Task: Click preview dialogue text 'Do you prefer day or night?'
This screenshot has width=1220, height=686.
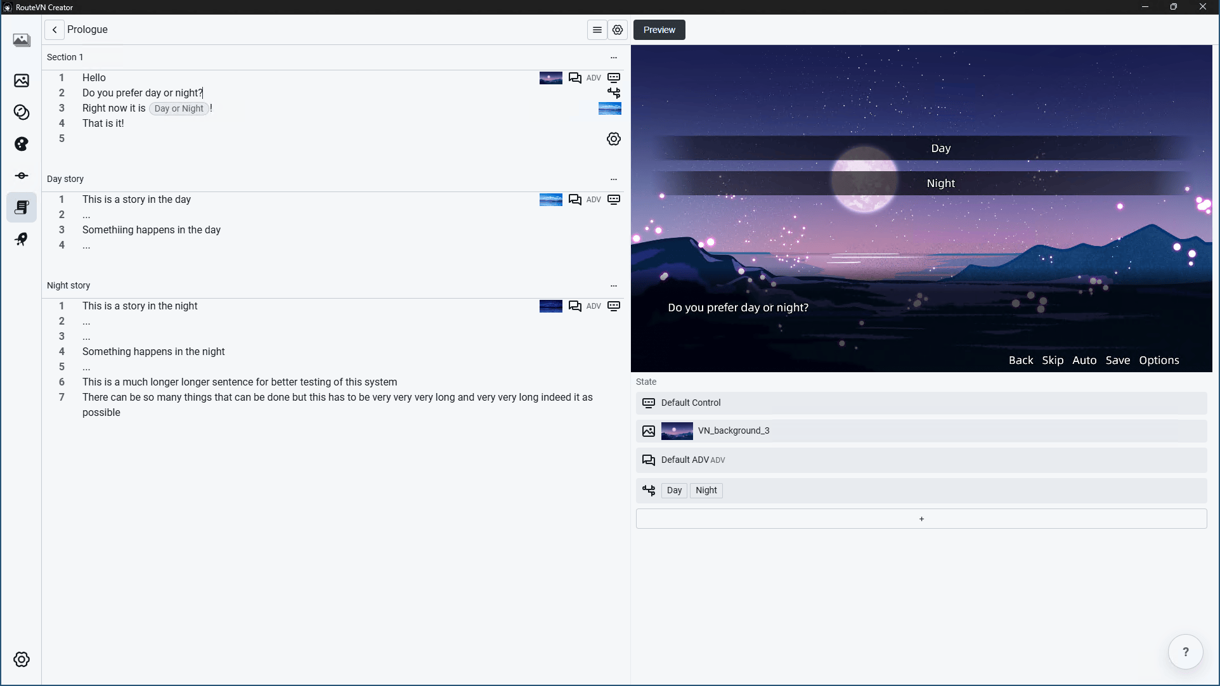Action: coord(738,307)
